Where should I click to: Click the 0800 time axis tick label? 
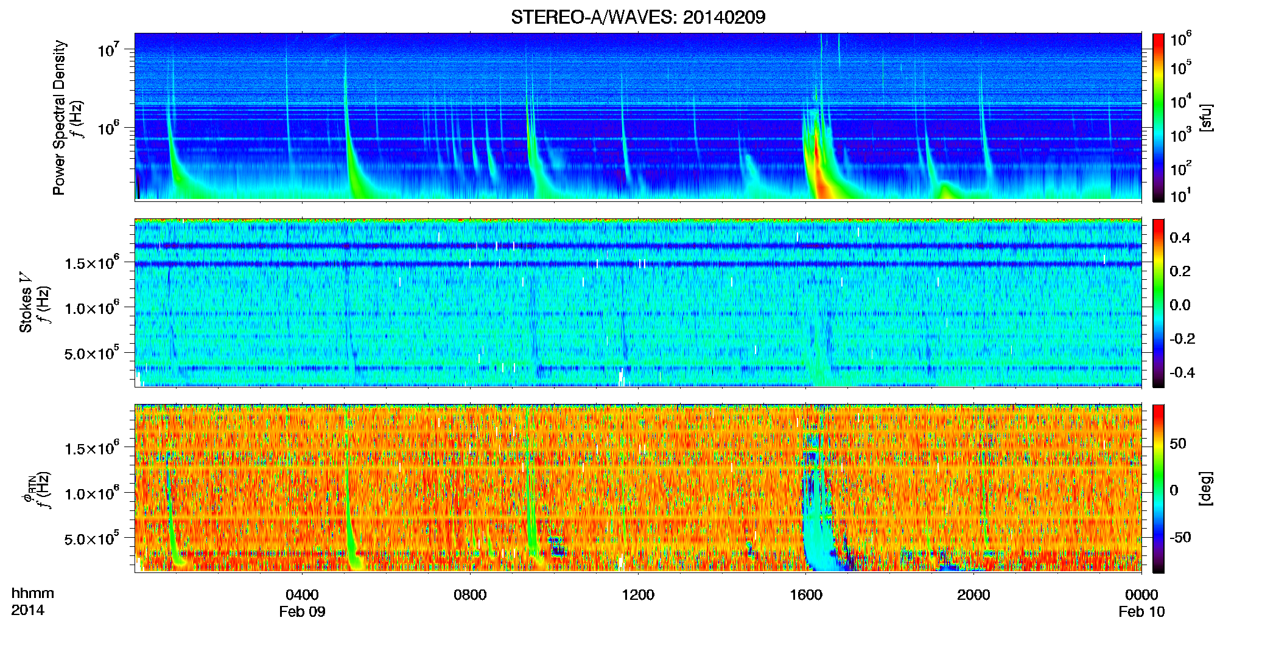coord(470,595)
